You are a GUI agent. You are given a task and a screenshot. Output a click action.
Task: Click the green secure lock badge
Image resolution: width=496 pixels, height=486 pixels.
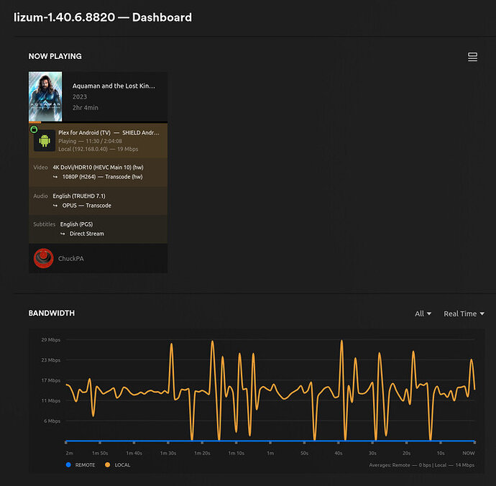34,129
